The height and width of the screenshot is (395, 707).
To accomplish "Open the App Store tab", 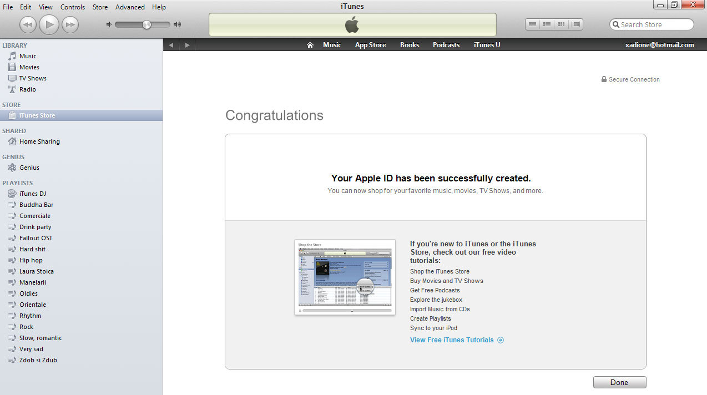I will click(371, 45).
